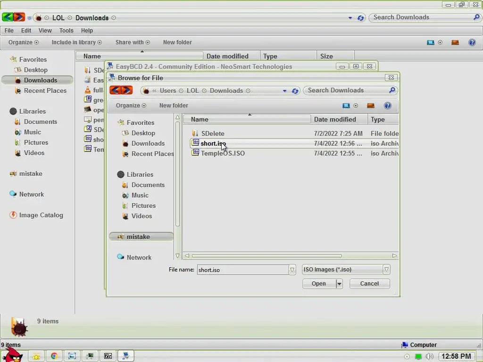Screen dimensions: 483x362
Task: Go back in the Explorer Downloads window
Action: pos(8,17)
